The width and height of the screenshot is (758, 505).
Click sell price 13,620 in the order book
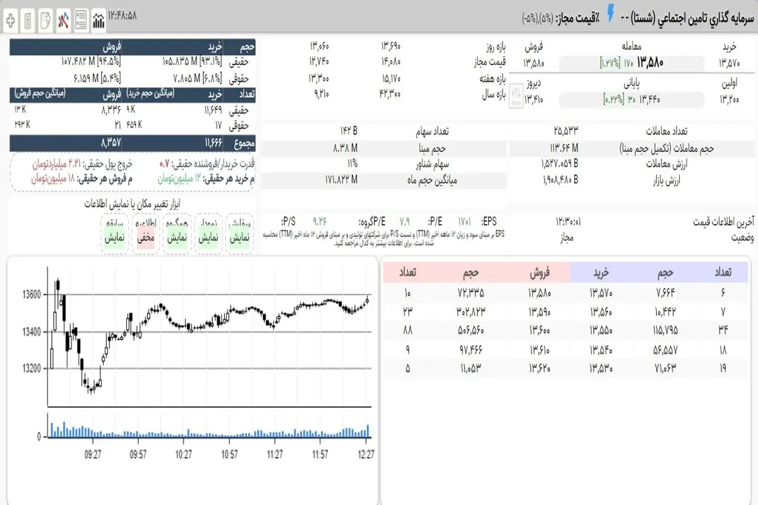(539, 368)
